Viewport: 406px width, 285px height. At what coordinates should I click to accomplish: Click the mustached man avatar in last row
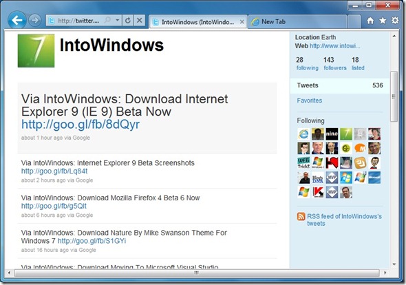coord(346,192)
